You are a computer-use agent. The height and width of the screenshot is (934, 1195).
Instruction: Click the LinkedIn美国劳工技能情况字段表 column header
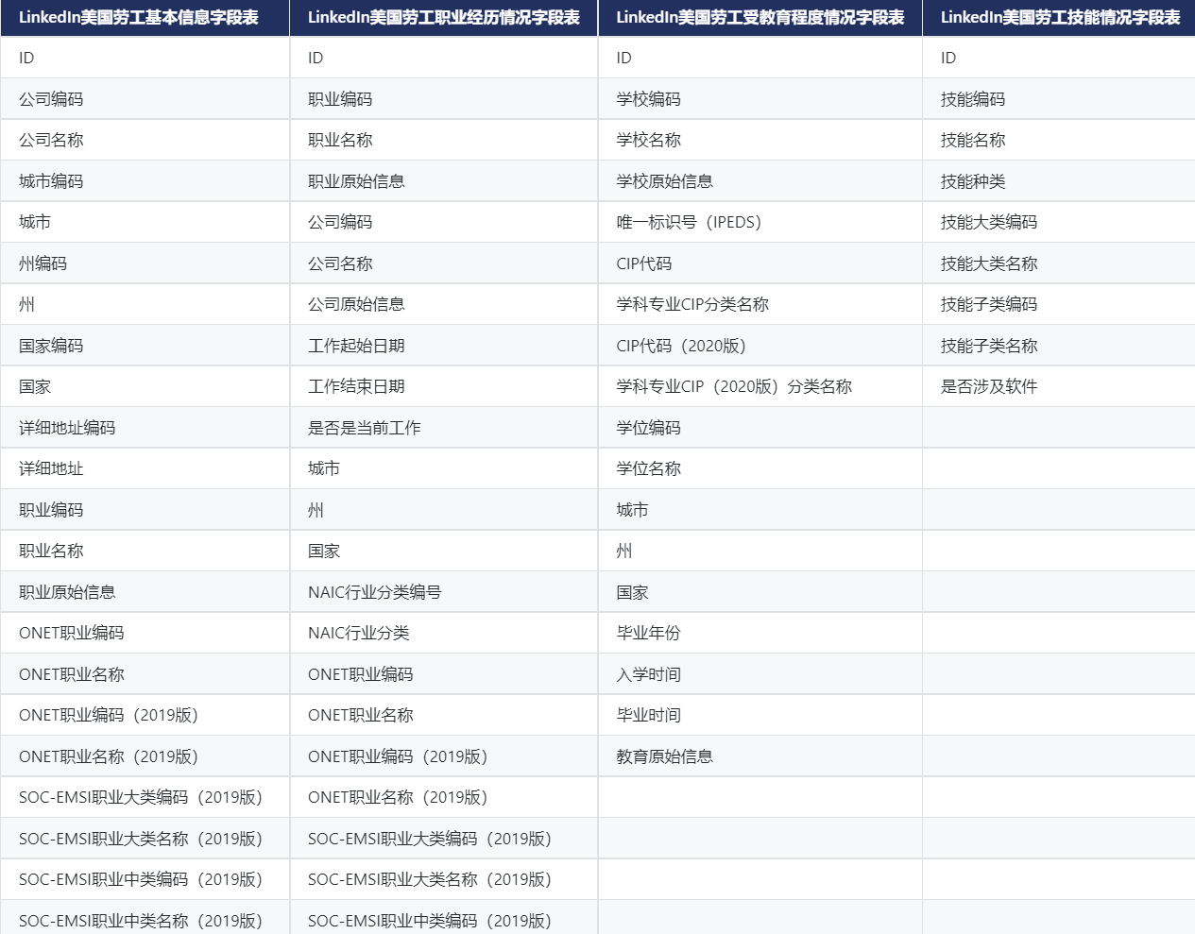(1059, 18)
